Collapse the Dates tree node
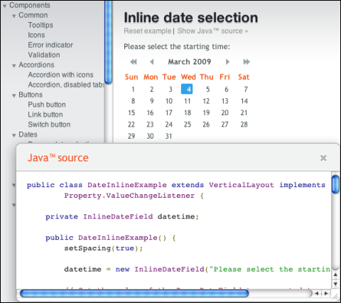The height and width of the screenshot is (303, 341). [x=14, y=135]
